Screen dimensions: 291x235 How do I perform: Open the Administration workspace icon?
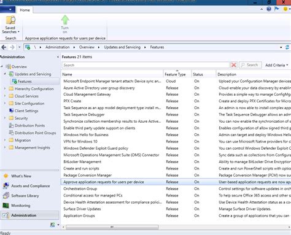point(6,215)
